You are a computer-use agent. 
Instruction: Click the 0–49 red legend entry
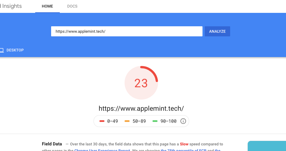(109, 121)
